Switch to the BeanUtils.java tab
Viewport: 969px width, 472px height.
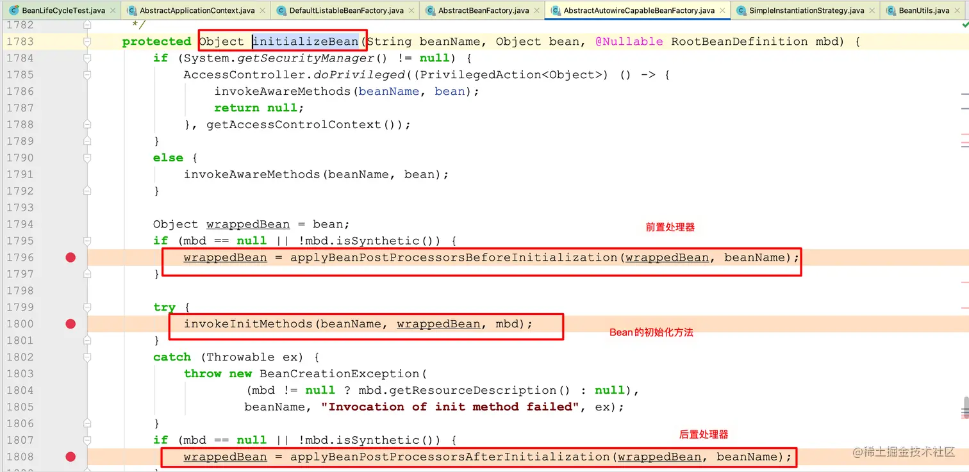click(x=923, y=11)
